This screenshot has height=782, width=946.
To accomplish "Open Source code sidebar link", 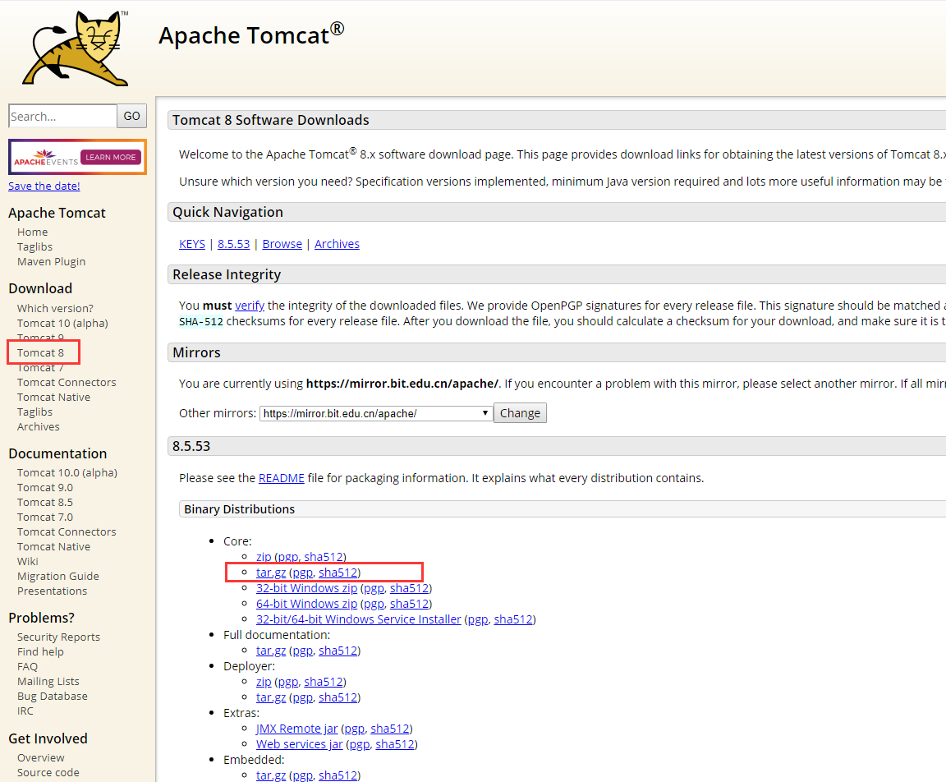I will (48, 772).
